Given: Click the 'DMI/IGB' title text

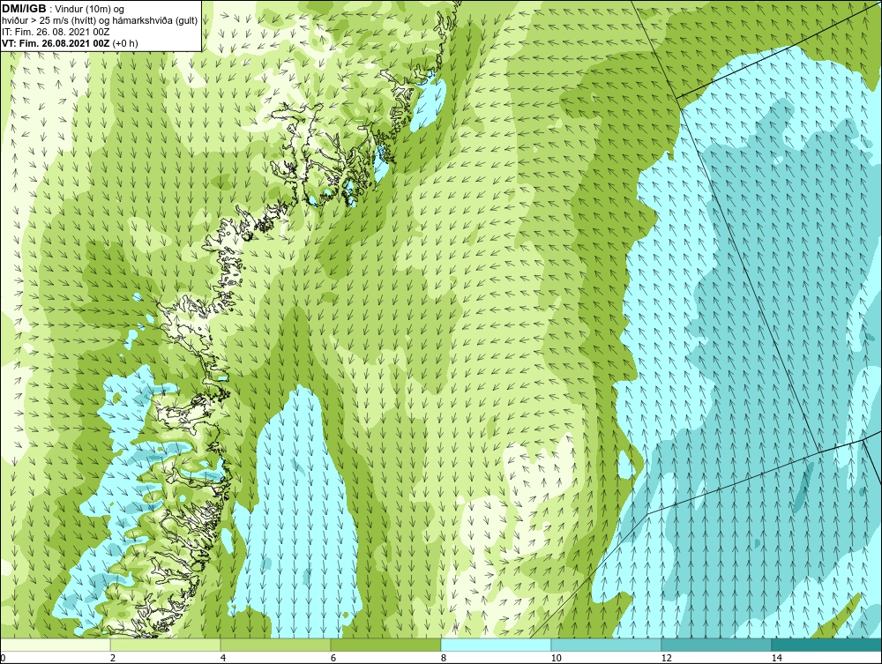Looking at the screenshot, I should (24, 9).
